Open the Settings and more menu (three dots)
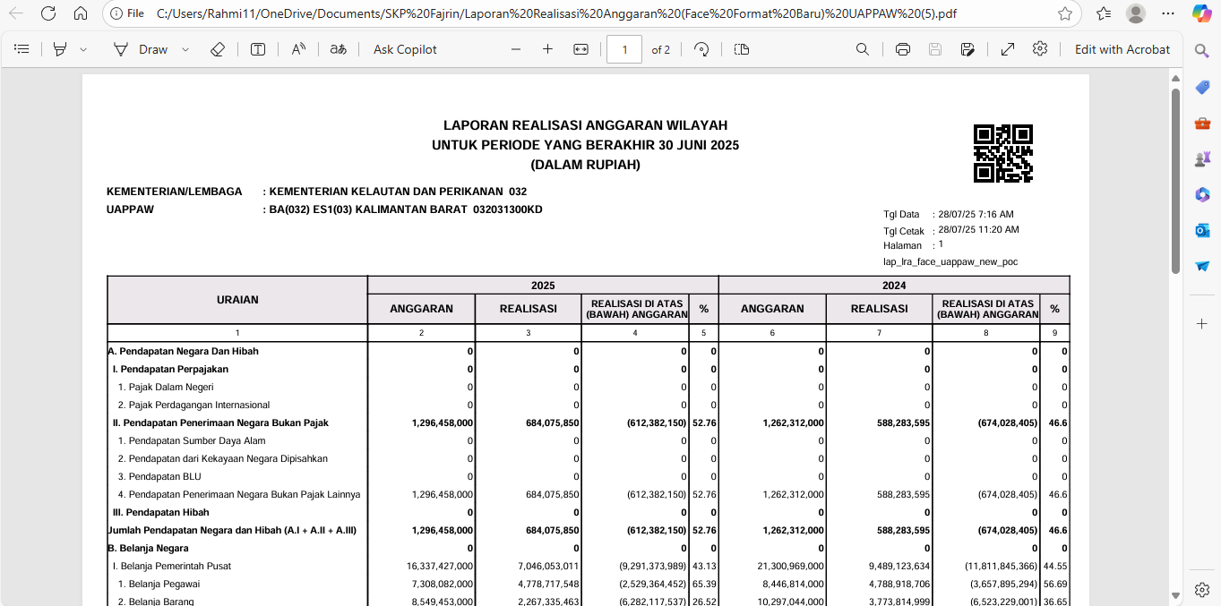Image resolution: width=1221 pixels, height=606 pixels. [1168, 13]
